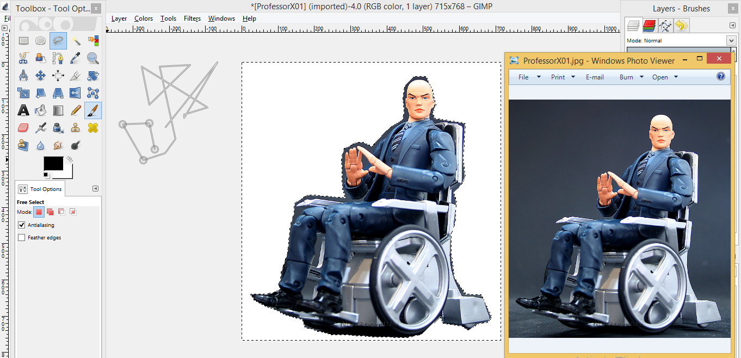The width and height of the screenshot is (741, 358).
Task: Set Free Select mode to add to selection
Action: click(x=50, y=212)
